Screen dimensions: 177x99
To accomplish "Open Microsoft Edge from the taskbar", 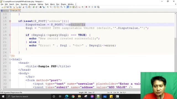I will click(x=67, y=97).
